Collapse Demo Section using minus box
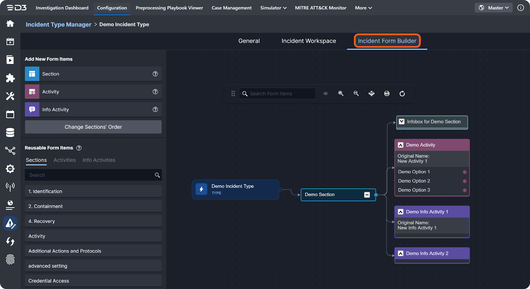The width and height of the screenshot is (530, 289). [367, 195]
